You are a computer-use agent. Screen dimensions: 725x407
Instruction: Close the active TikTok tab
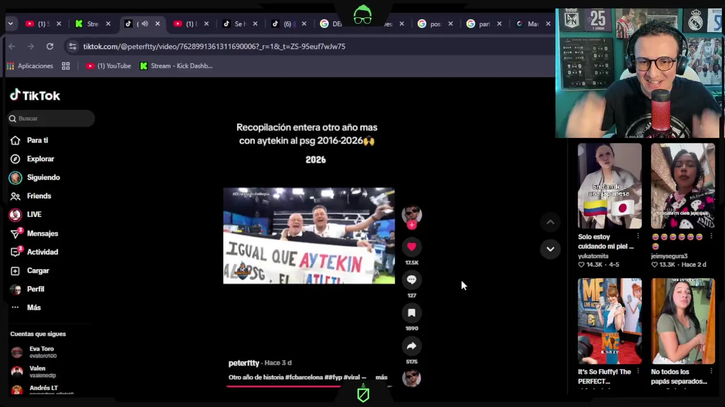pyautogui.click(x=157, y=24)
